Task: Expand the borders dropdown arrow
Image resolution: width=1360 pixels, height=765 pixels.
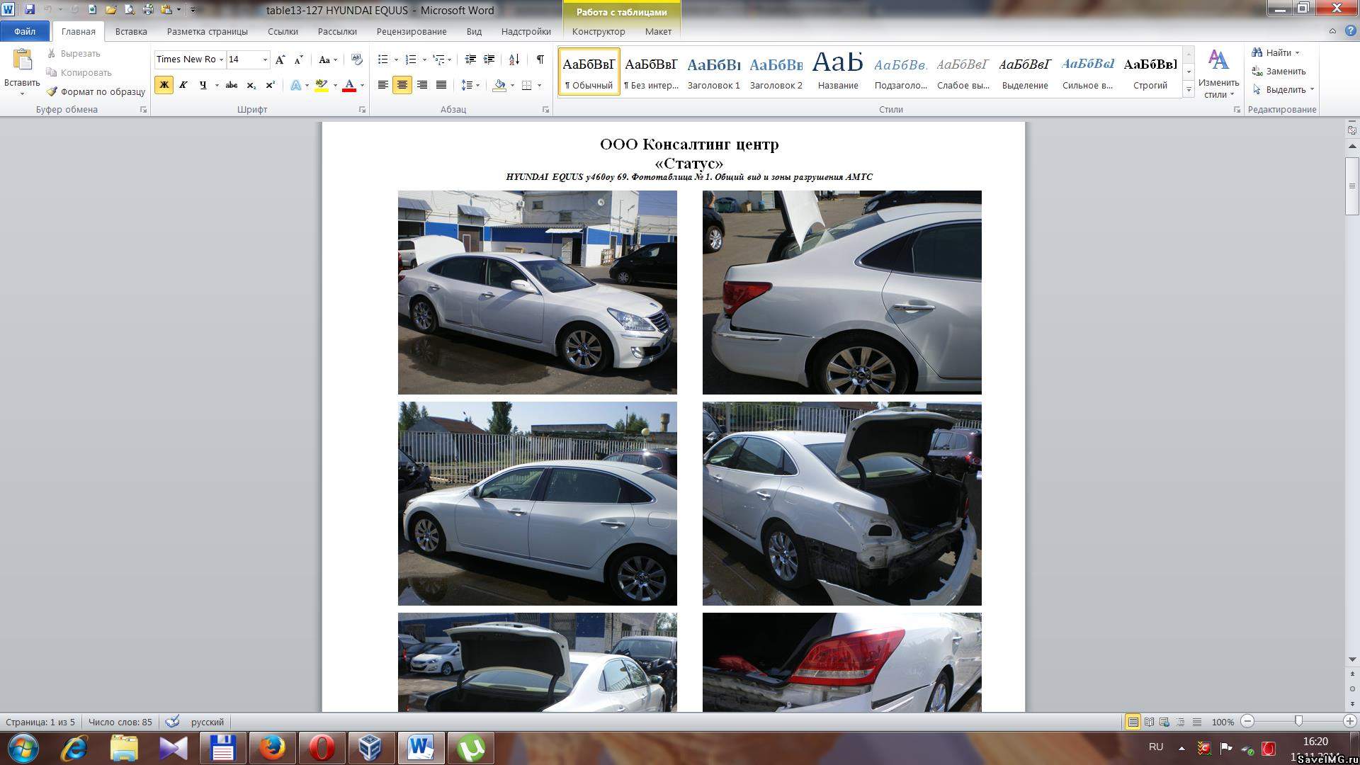Action: coord(540,85)
